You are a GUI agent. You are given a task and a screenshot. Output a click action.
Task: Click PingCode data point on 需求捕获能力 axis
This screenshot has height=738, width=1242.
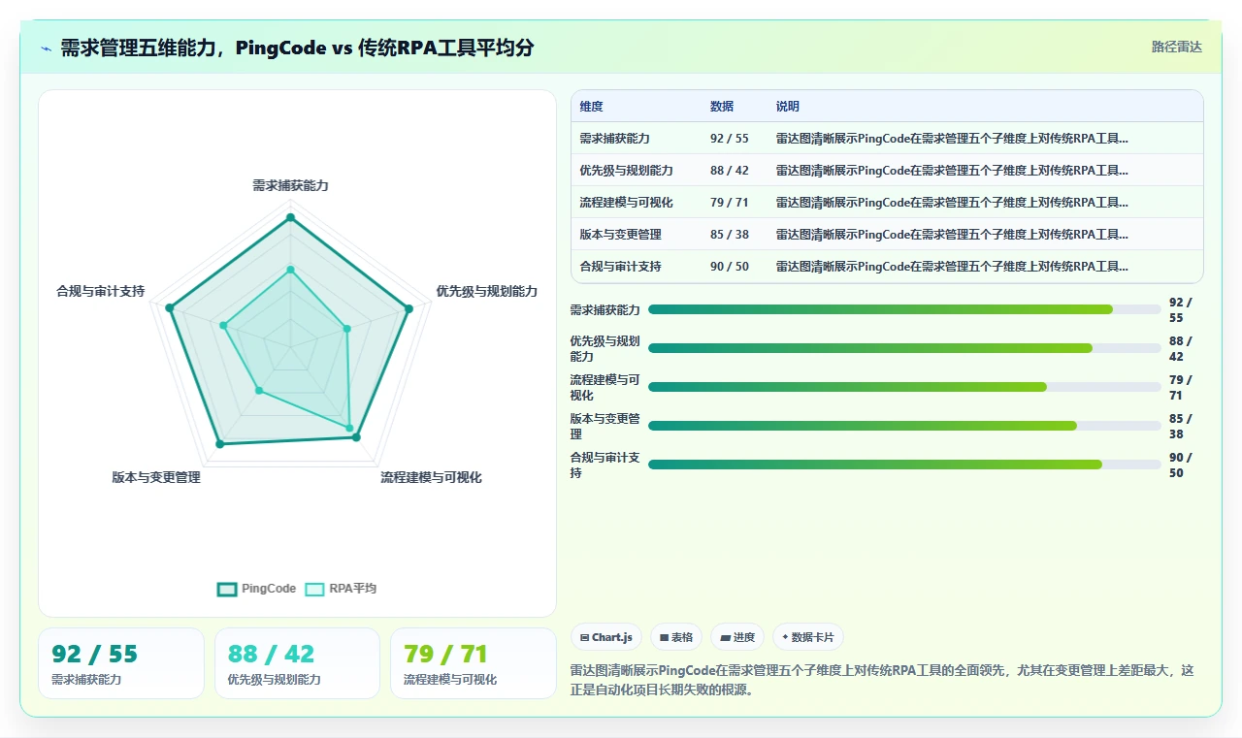(x=290, y=218)
